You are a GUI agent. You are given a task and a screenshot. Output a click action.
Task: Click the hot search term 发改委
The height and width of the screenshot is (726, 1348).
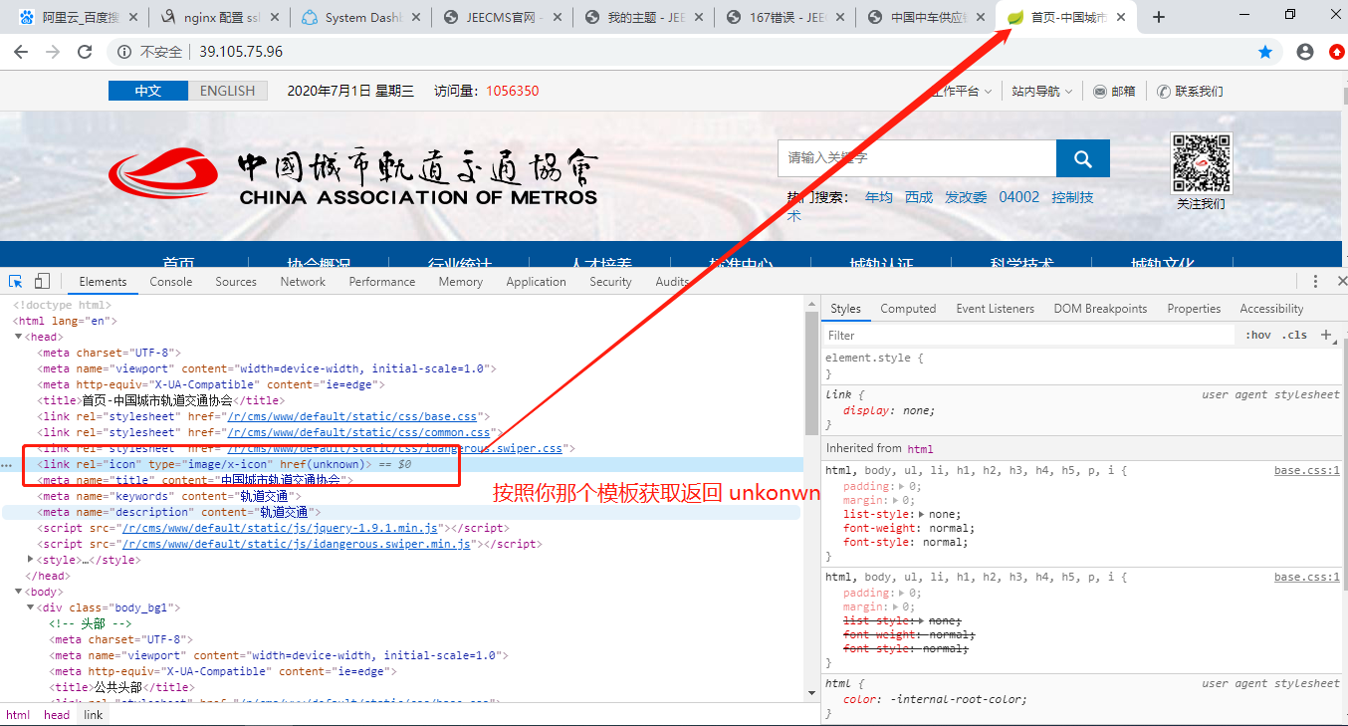point(966,197)
